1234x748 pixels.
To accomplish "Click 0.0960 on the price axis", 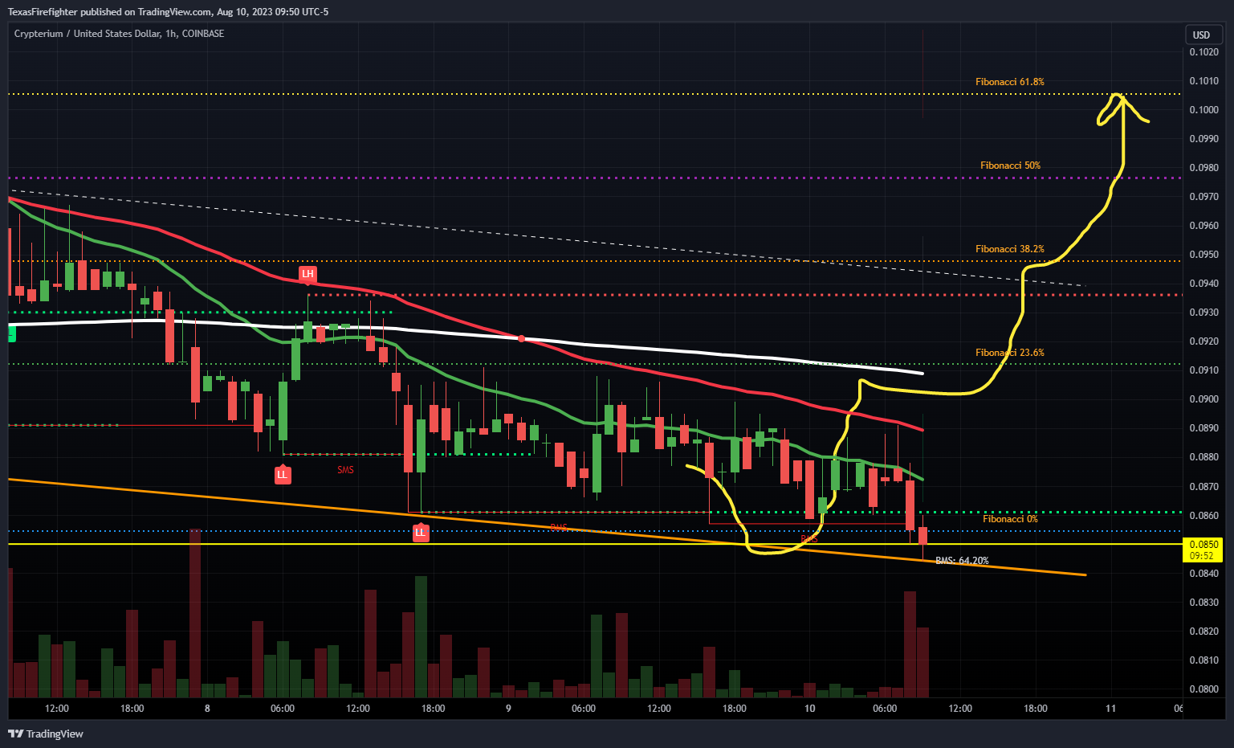I will pyautogui.click(x=1203, y=226).
